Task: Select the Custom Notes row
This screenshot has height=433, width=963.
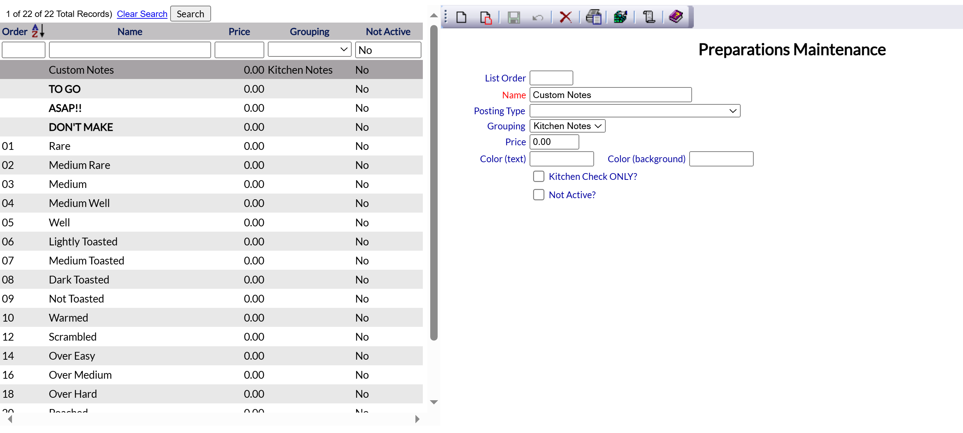Action: [x=211, y=69]
